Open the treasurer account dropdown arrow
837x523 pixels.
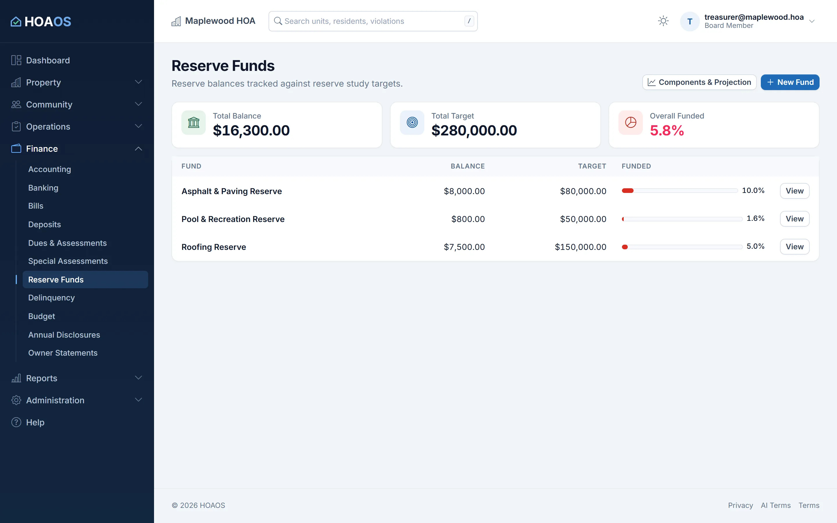[x=812, y=22]
